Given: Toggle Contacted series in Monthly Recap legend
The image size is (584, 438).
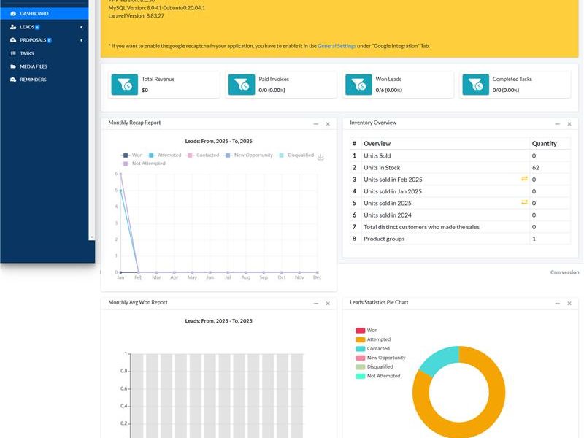Looking at the screenshot, I should [203, 155].
